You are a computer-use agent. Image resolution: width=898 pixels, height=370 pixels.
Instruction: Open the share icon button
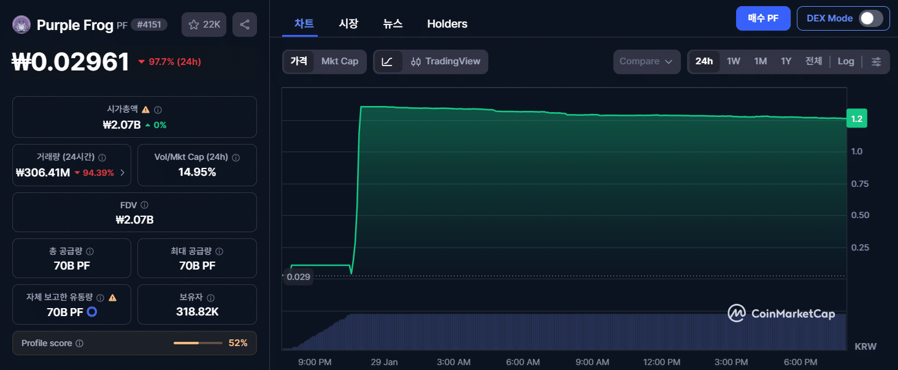click(245, 25)
